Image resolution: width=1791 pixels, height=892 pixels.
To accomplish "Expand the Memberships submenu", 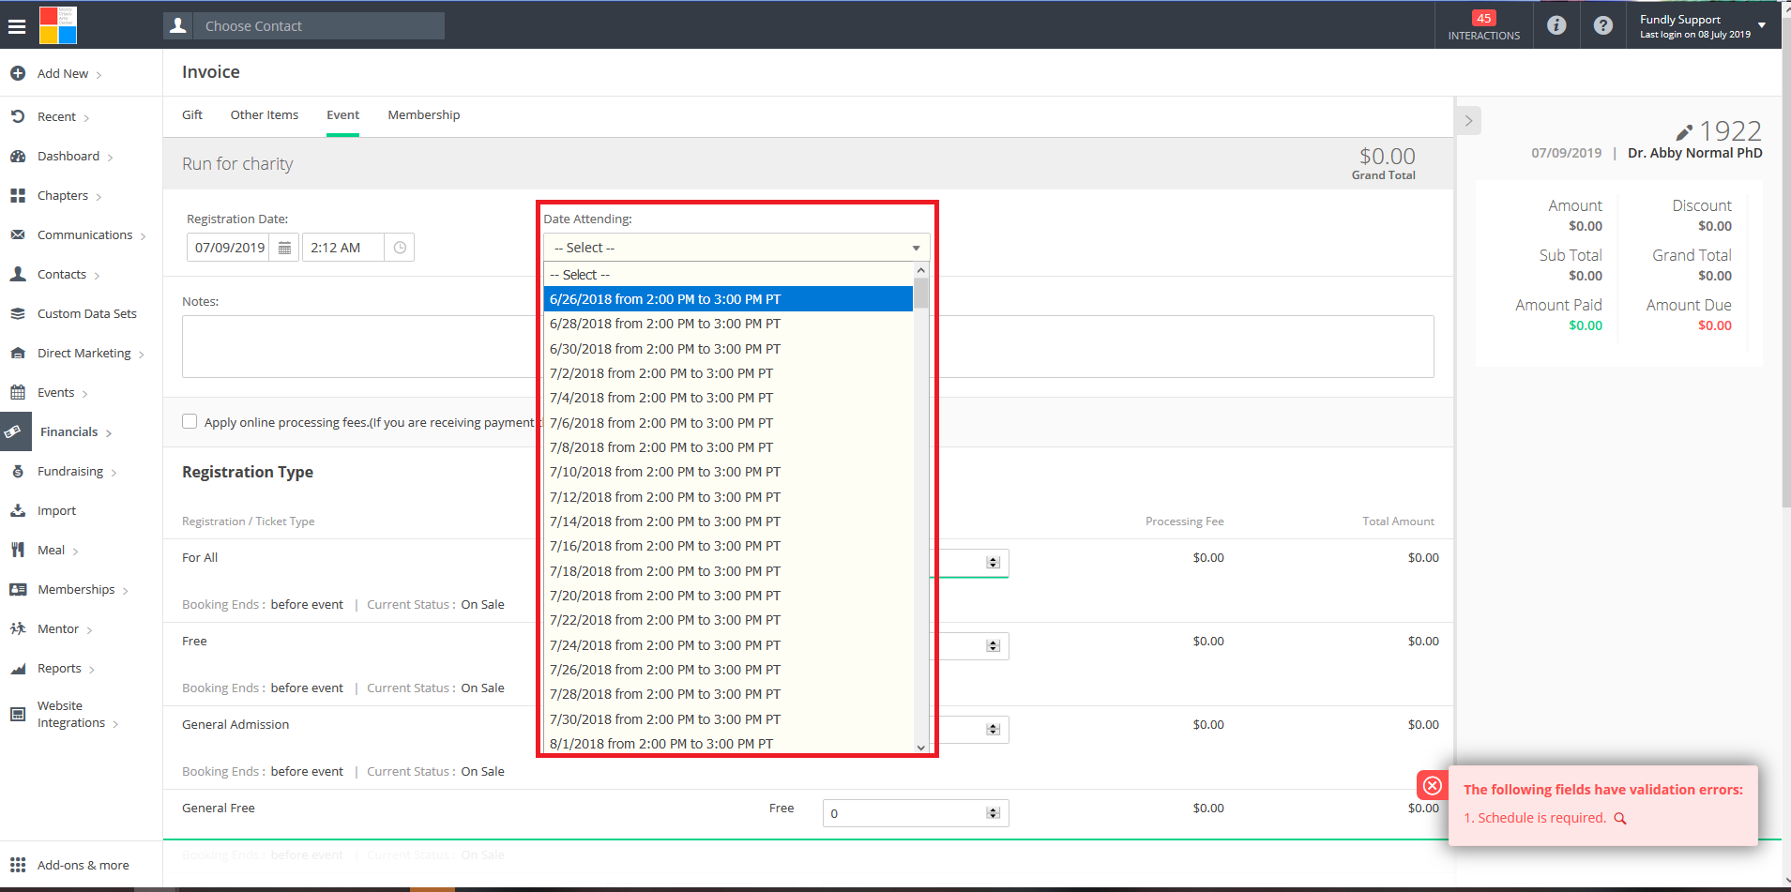I will click(x=125, y=590).
